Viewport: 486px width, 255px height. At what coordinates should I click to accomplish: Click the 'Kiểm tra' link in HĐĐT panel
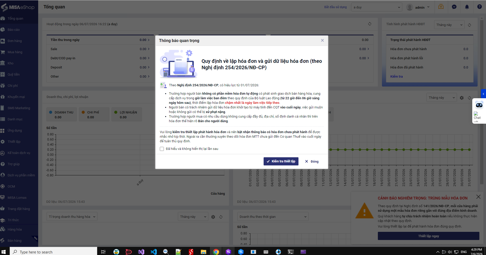[396, 76]
